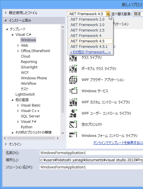
Task: Collapse the インストール済み section
Action: coord(5,21)
